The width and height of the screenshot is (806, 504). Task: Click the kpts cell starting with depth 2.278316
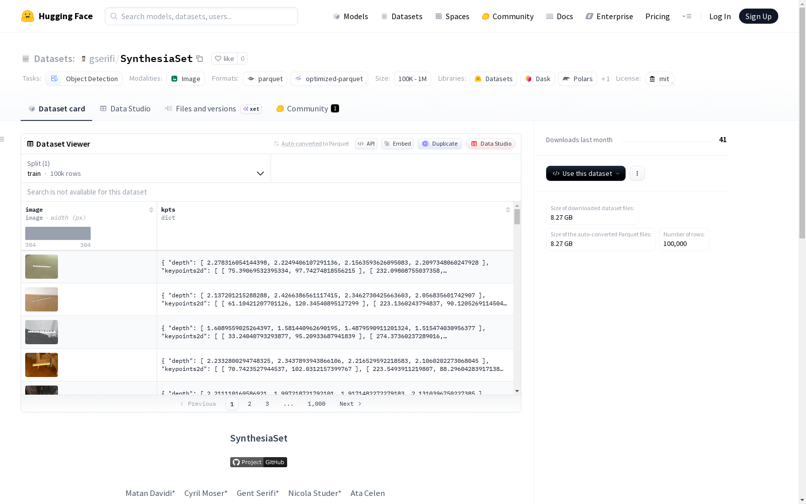click(335, 267)
